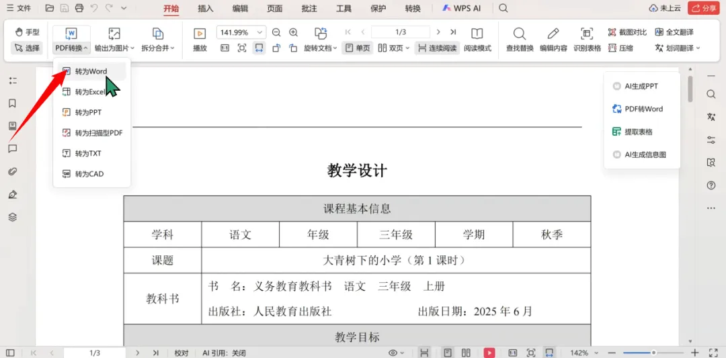The image size is (726, 358).
Task: Click 编辑内容 edit content tool
Action: pyautogui.click(x=553, y=40)
